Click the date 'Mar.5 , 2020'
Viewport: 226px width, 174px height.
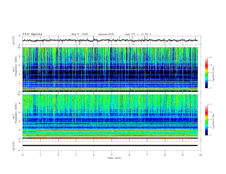tap(80, 34)
